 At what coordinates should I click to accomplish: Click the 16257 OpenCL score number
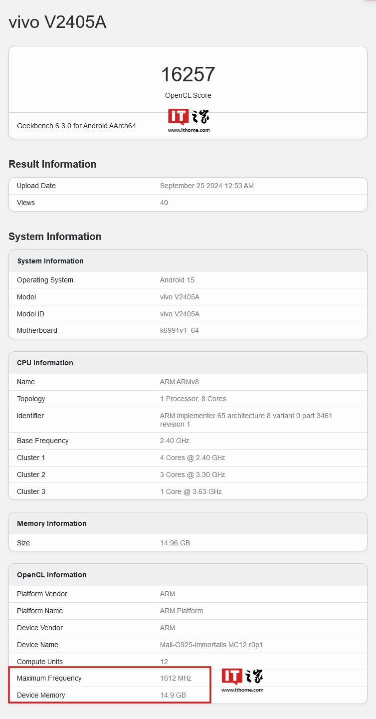[x=188, y=74]
